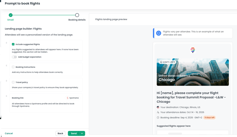Click the Spotnana logo icon
The height and width of the screenshot is (137, 237).
click(x=68, y=98)
